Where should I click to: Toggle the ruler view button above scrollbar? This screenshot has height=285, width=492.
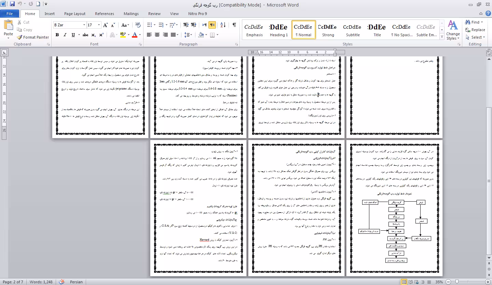coord(489,53)
